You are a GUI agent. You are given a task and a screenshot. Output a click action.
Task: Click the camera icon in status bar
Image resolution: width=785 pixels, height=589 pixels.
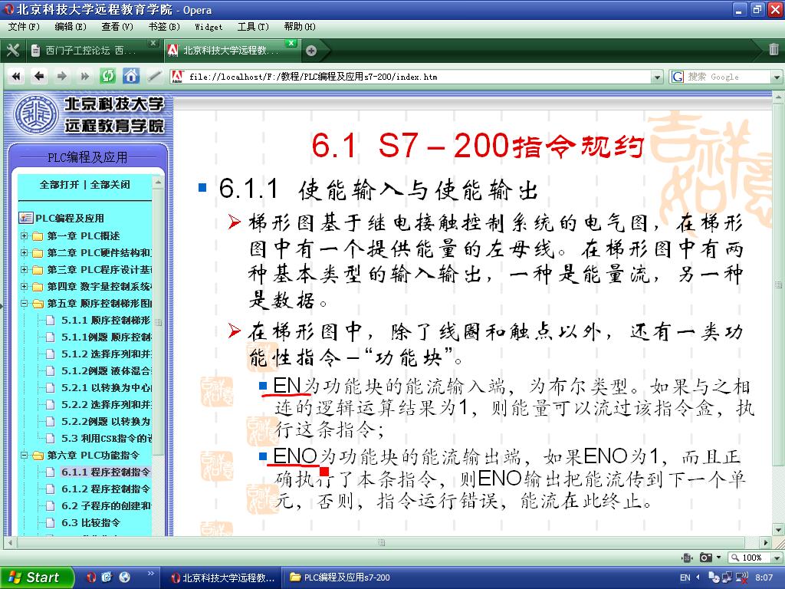pos(706,558)
